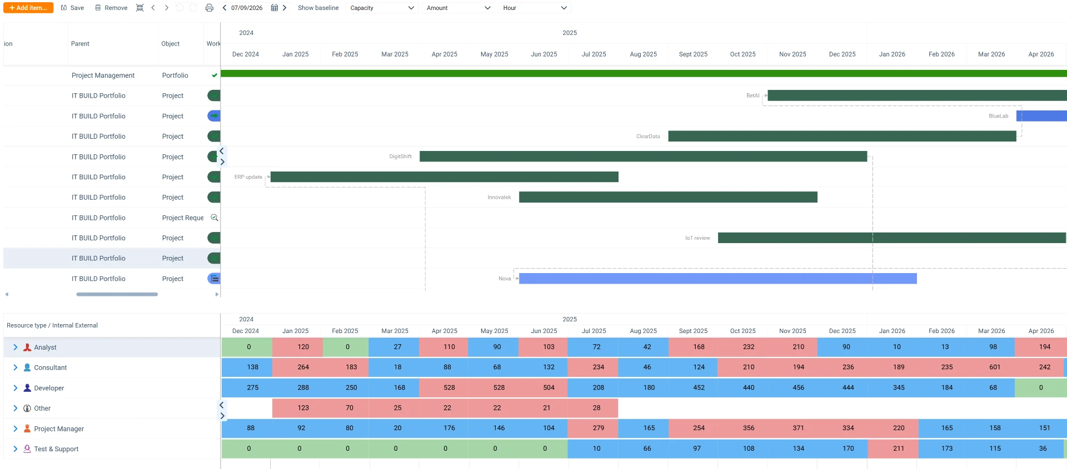
Task: Open the calendar date picker
Action: click(x=275, y=8)
